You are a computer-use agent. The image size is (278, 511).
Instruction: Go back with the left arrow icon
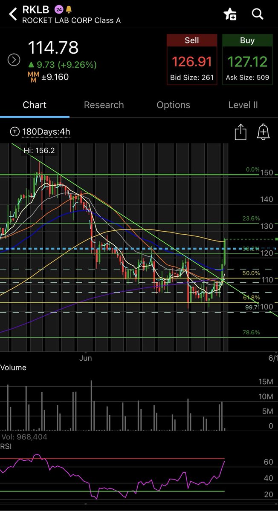coord(13,14)
